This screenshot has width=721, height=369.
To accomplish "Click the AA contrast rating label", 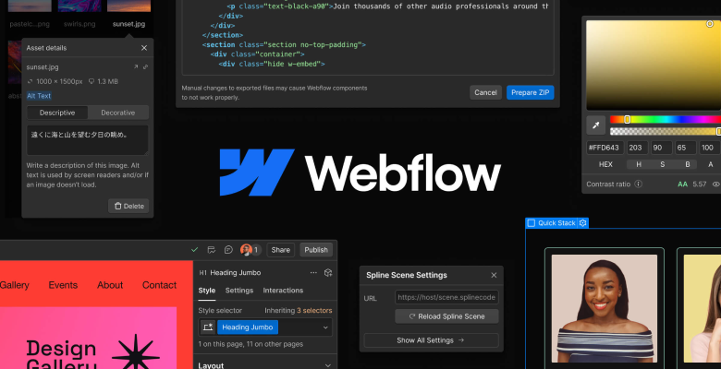I will click(682, 184).
